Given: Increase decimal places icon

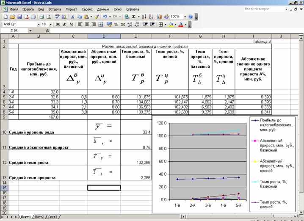Looking at the screenshot, I should click(130, 25).
